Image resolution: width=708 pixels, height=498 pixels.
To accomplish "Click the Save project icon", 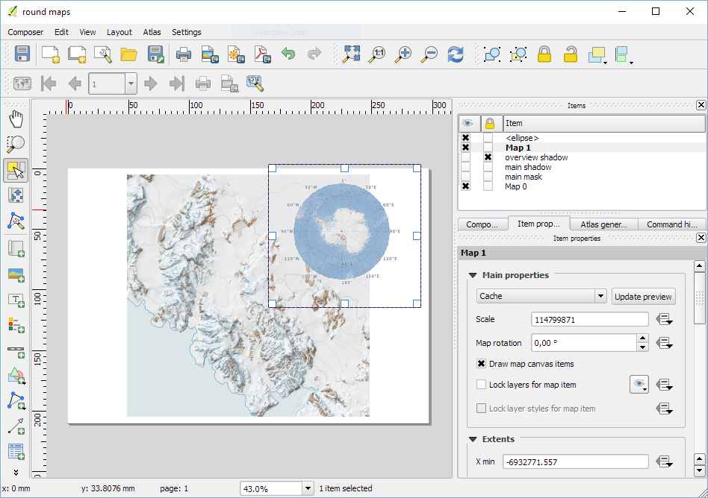I will (x=22, y=54).
